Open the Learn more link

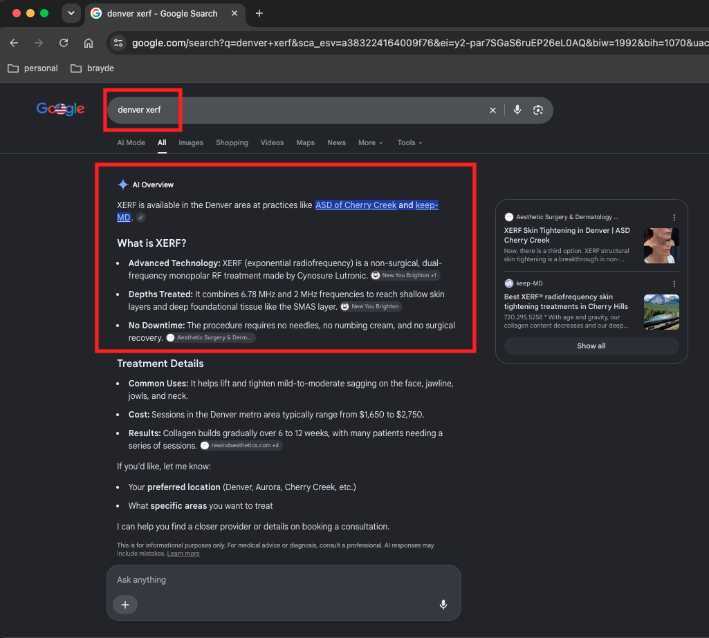(x=183, y=554)
